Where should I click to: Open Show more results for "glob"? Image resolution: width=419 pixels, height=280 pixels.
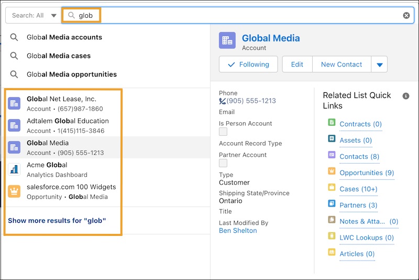click(57, 221)
